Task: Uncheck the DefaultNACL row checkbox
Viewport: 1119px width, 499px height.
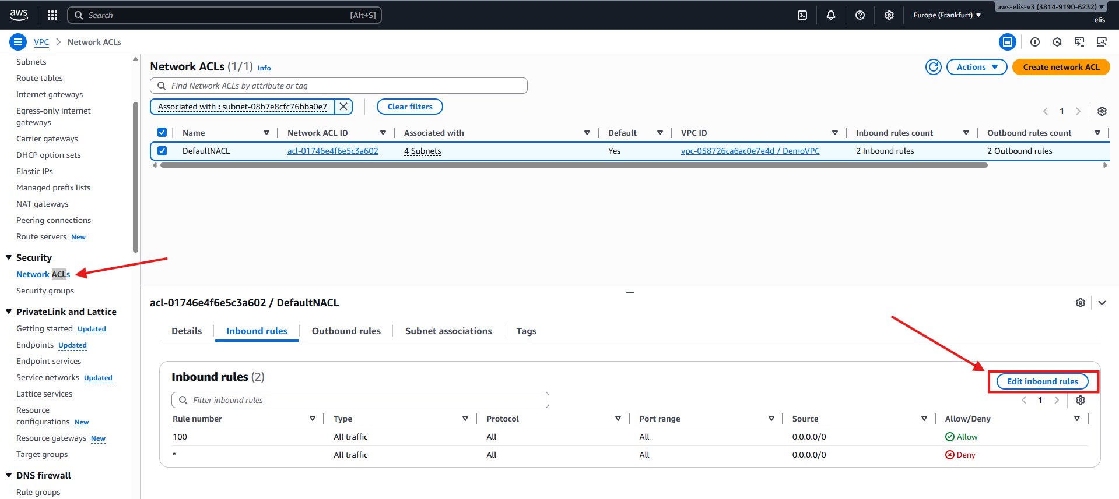Action: pyautogui.click(x=162, y=151)
